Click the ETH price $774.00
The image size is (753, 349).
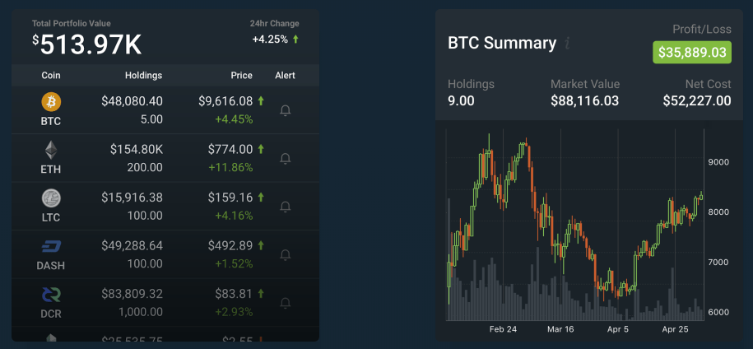(230, 149)
